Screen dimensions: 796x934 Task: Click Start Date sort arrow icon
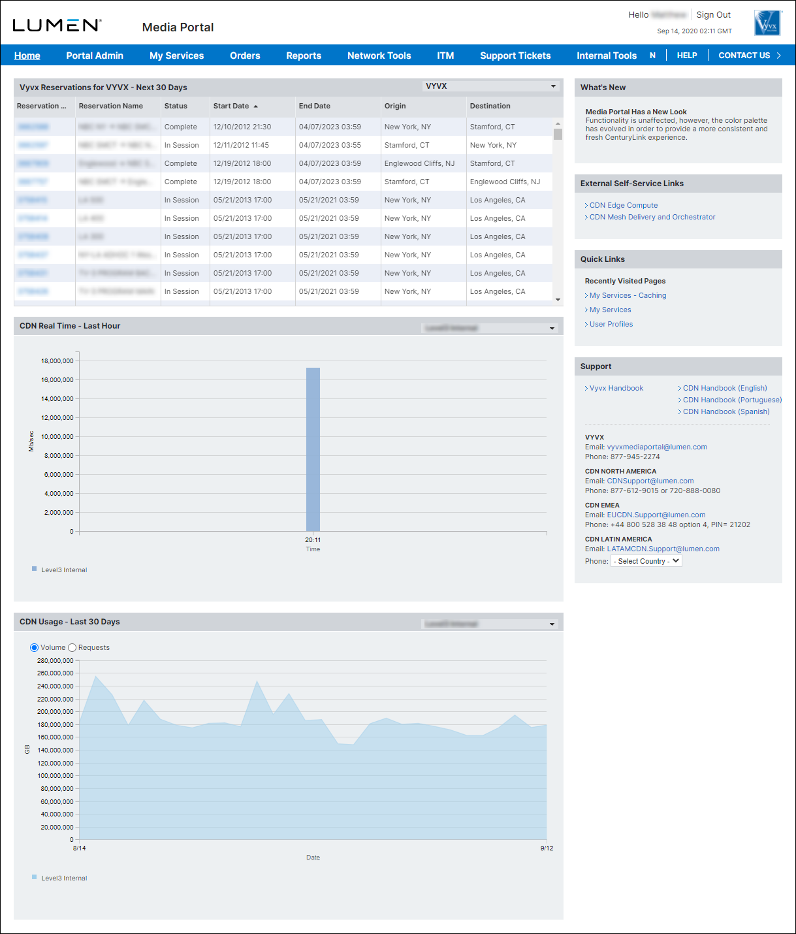point(256,106)
